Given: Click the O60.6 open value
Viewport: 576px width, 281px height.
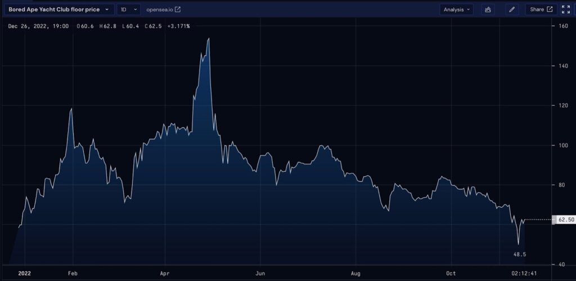Looking at the screenshot, I should point(85,26).
